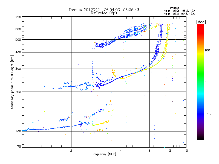
Task: Click the 'Frequency [MHz]' axis label
Action: (x=104, y=154)
